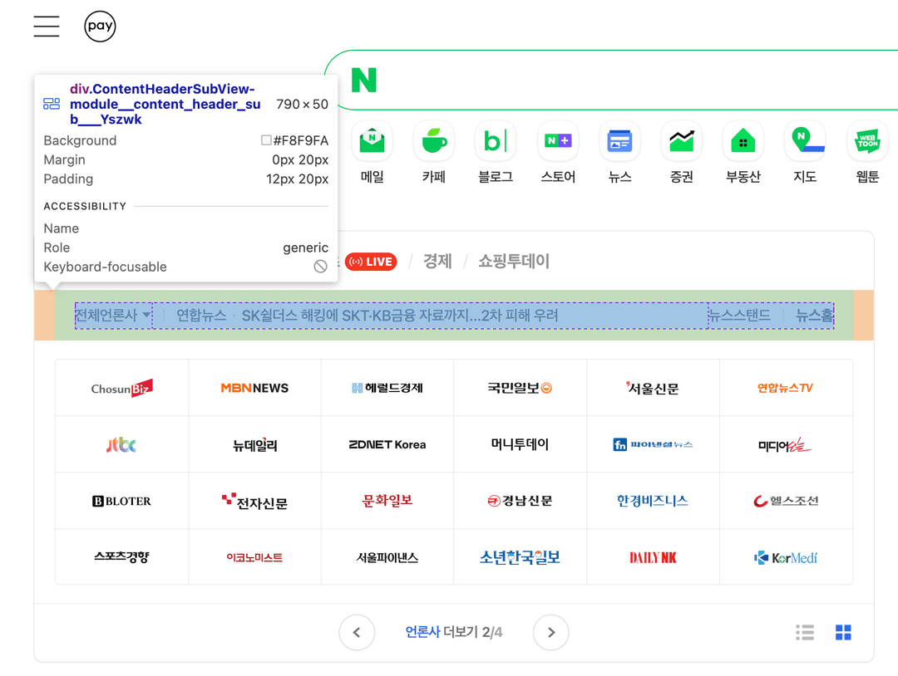Open the JTBC press logo
This screenshot has width=898, height=676.
click(x=122, y=444)
